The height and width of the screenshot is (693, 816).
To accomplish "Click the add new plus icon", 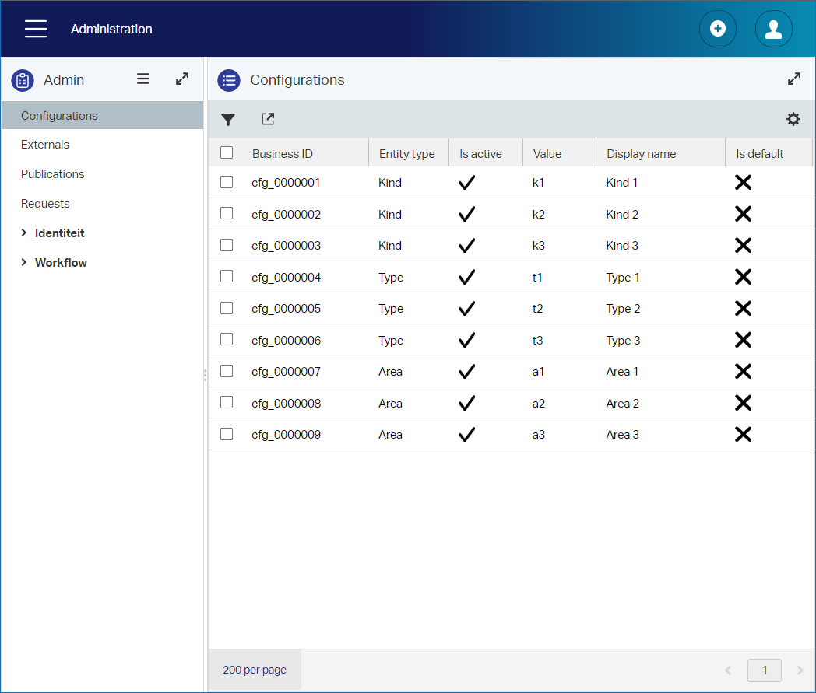I will click(x=717, y=30).
